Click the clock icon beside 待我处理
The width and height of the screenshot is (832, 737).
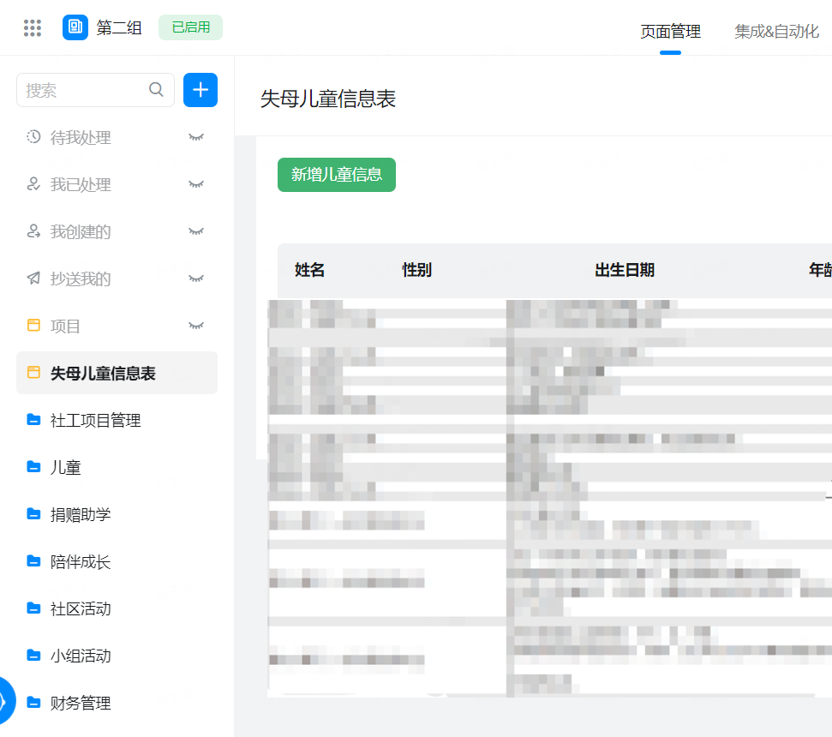pos(33,137)
